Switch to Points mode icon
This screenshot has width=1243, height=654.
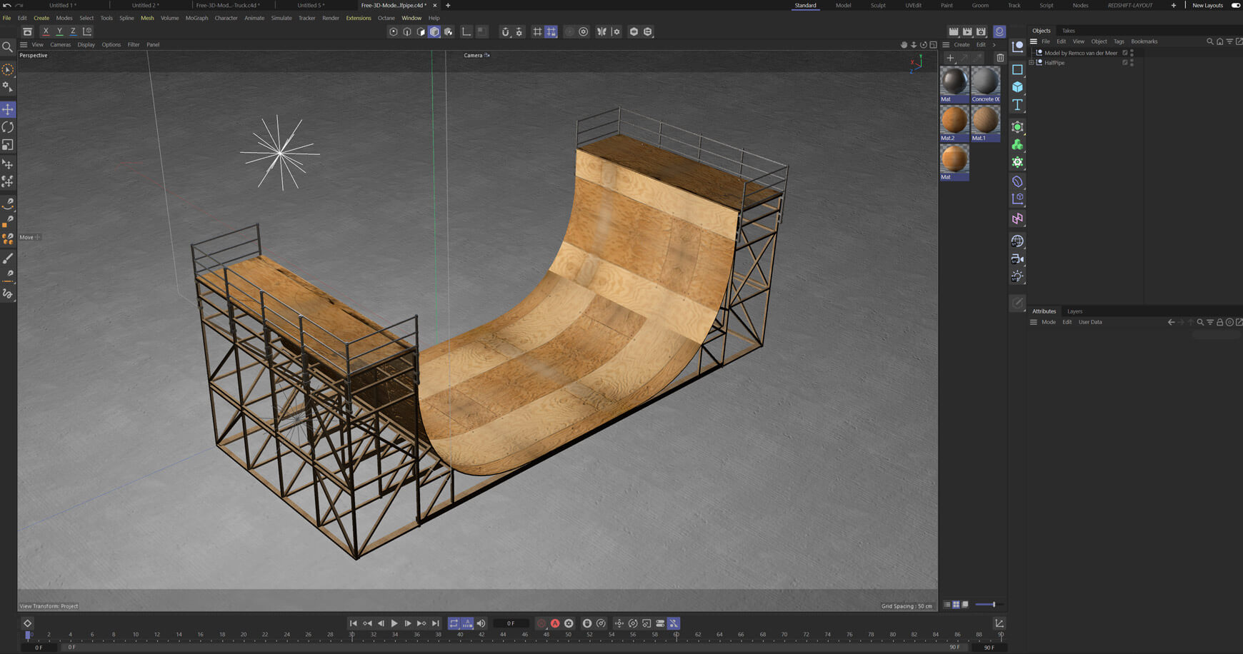[x=394, y=31]
